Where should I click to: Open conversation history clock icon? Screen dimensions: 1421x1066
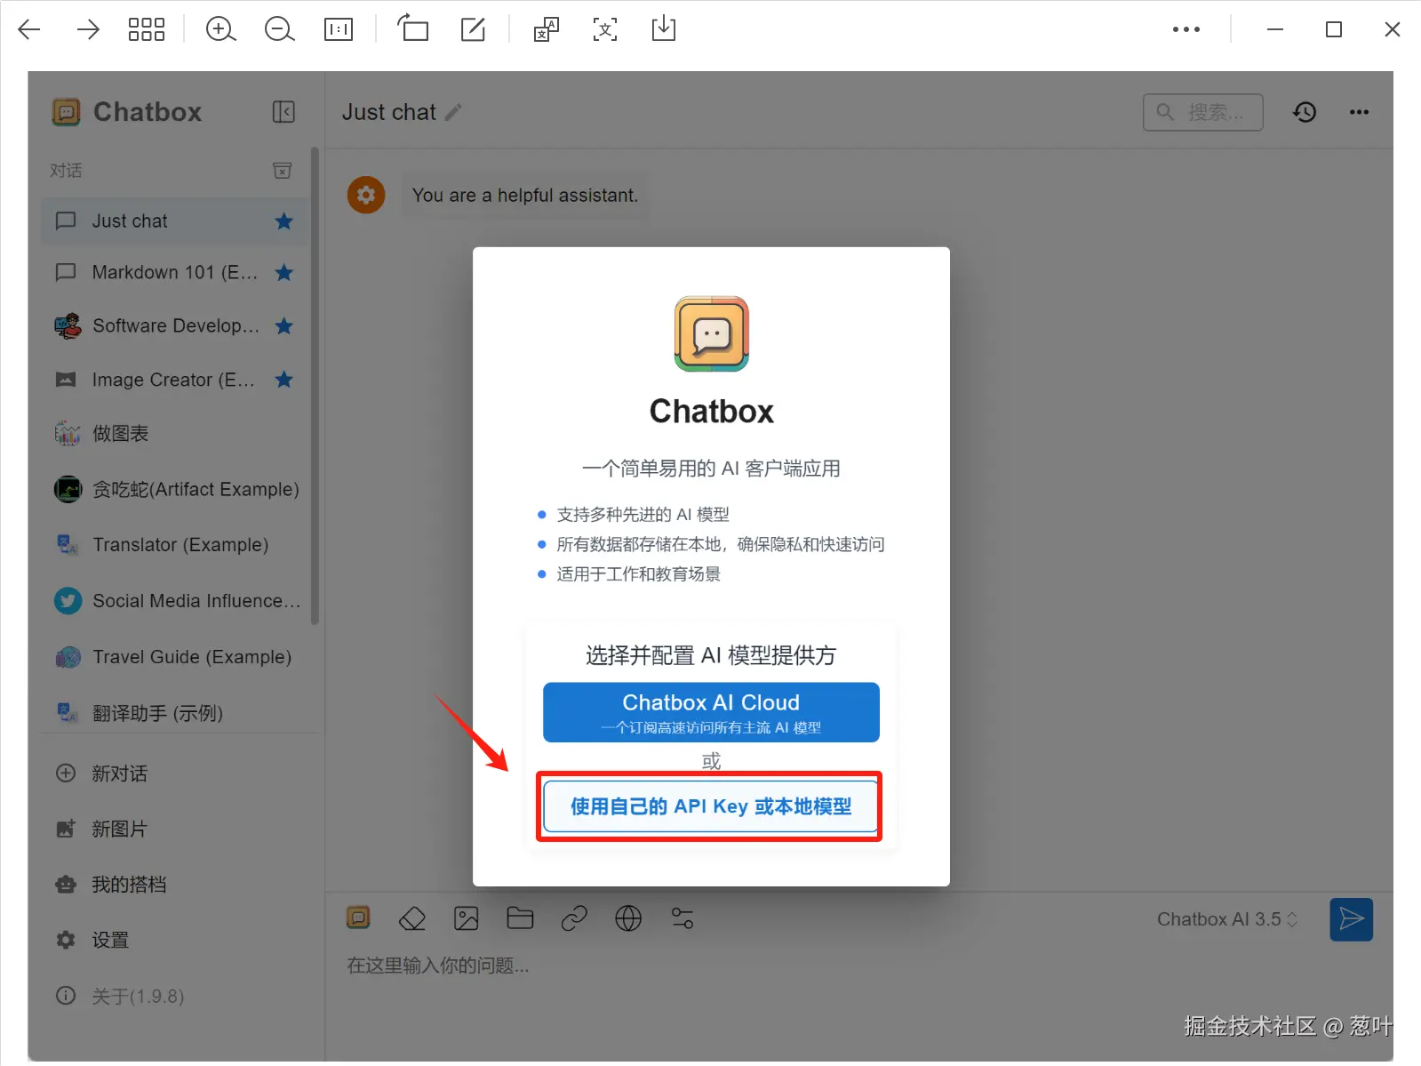[x=1305, y=112]
